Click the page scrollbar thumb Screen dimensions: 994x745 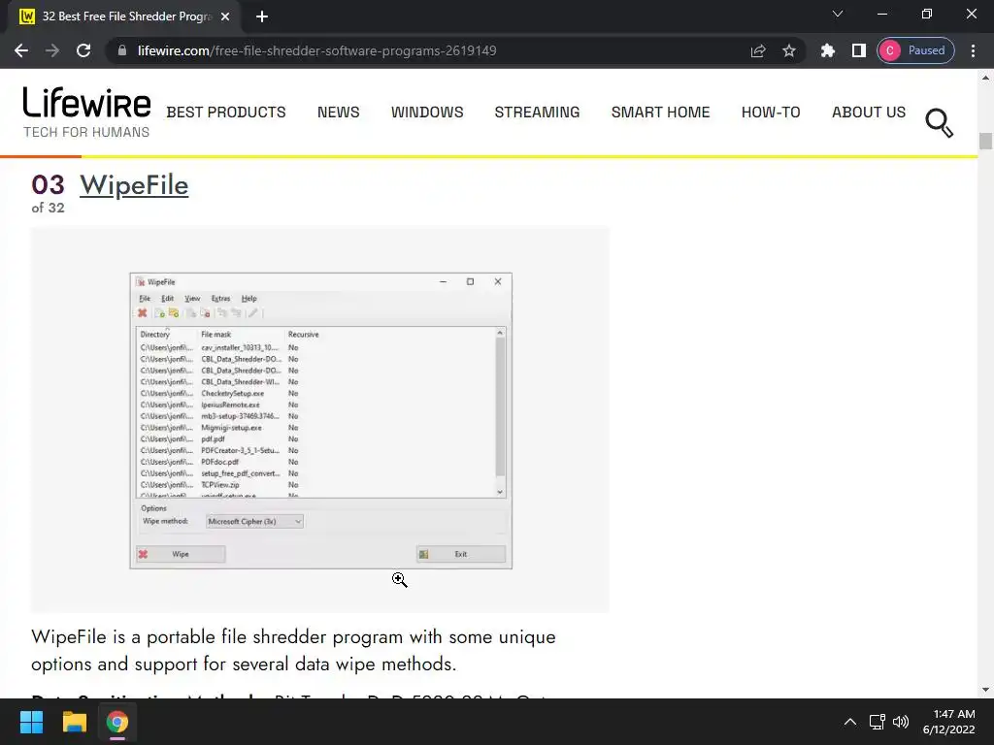click(x=985, y=141)
